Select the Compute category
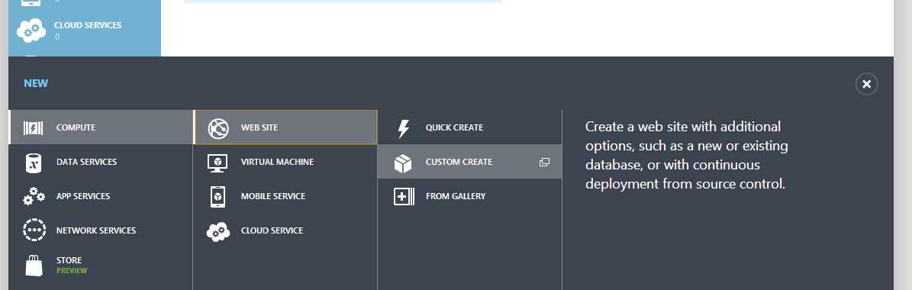Screen dimensions: 912x290 [101, 127]
